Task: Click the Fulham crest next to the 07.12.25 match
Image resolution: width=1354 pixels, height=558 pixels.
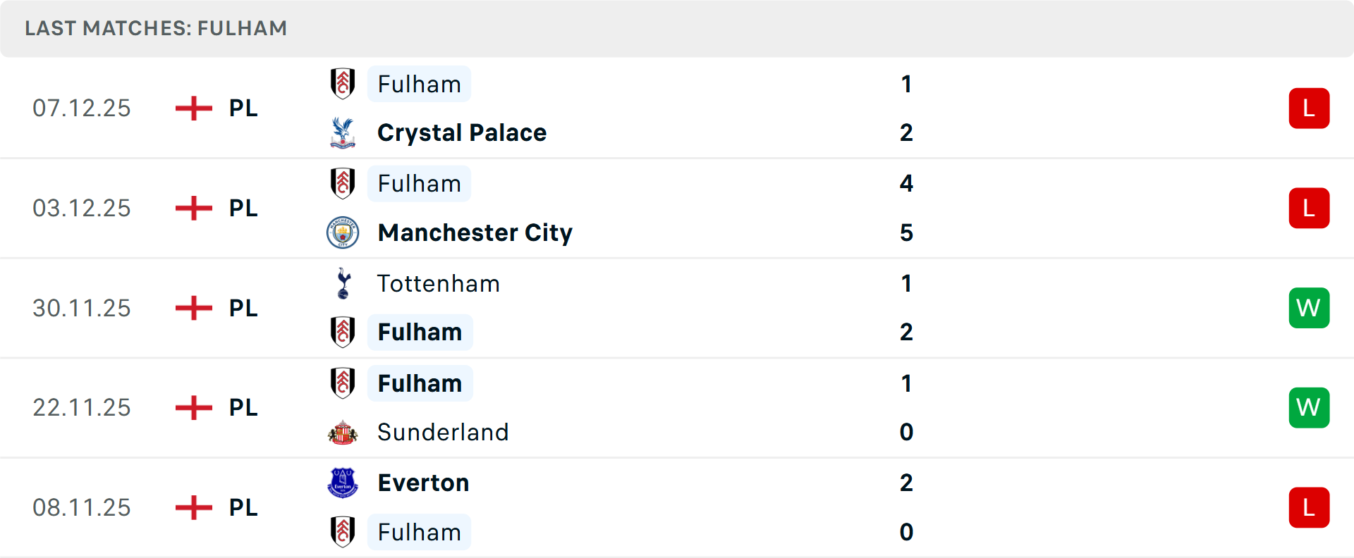Action: (343, 84)
